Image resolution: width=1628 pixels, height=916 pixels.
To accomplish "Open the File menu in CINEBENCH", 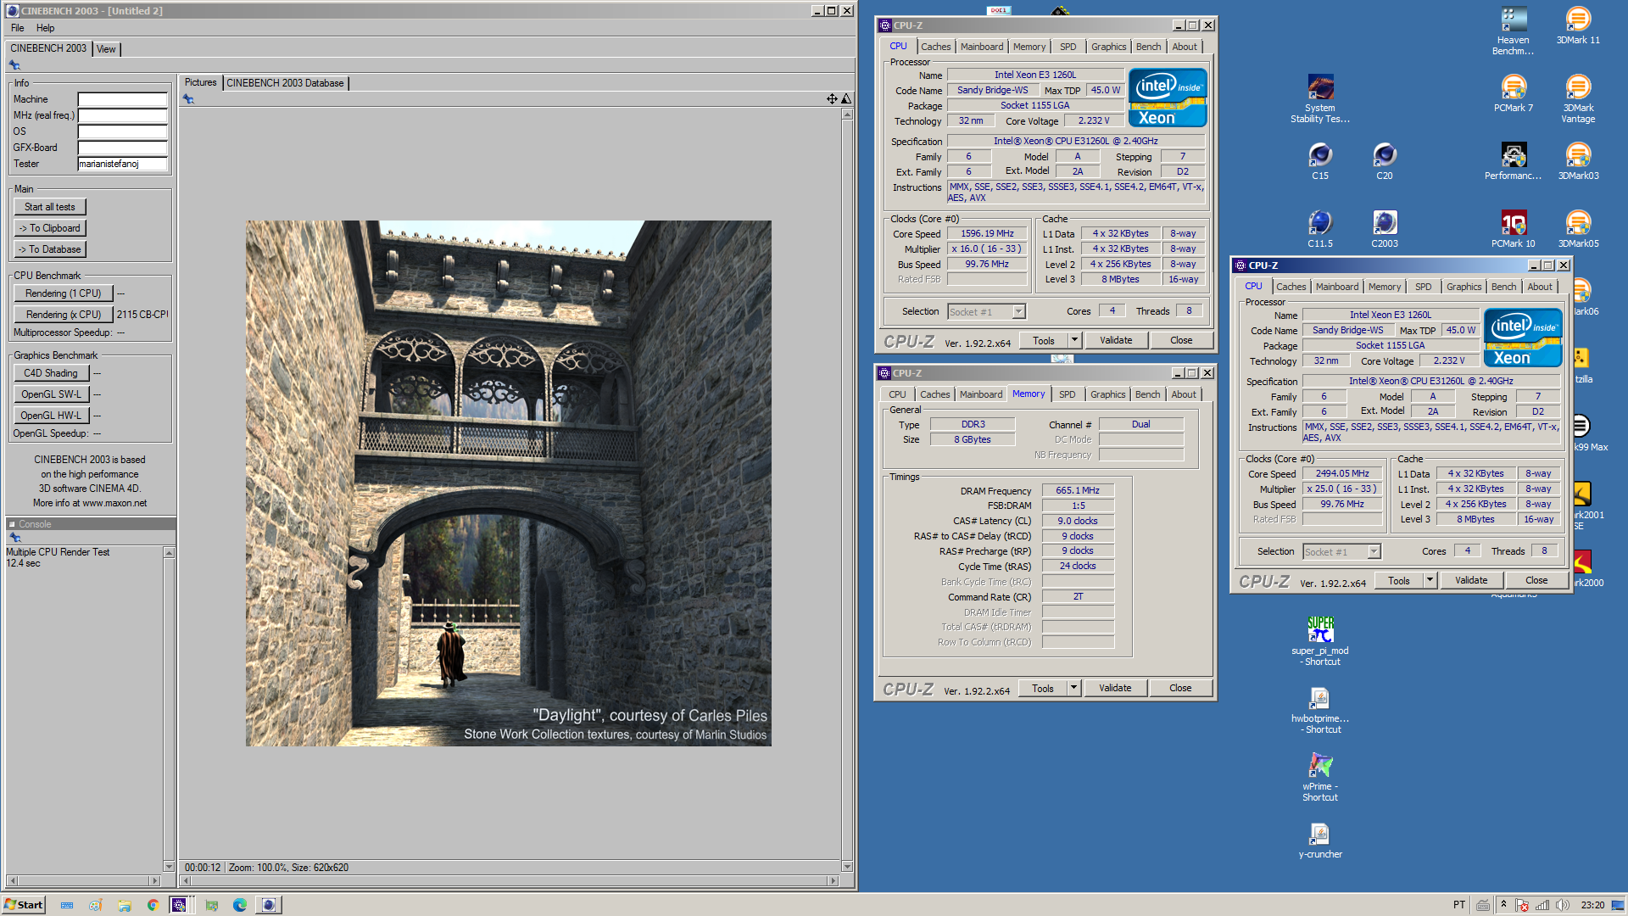I will click(x=18, y=28).
